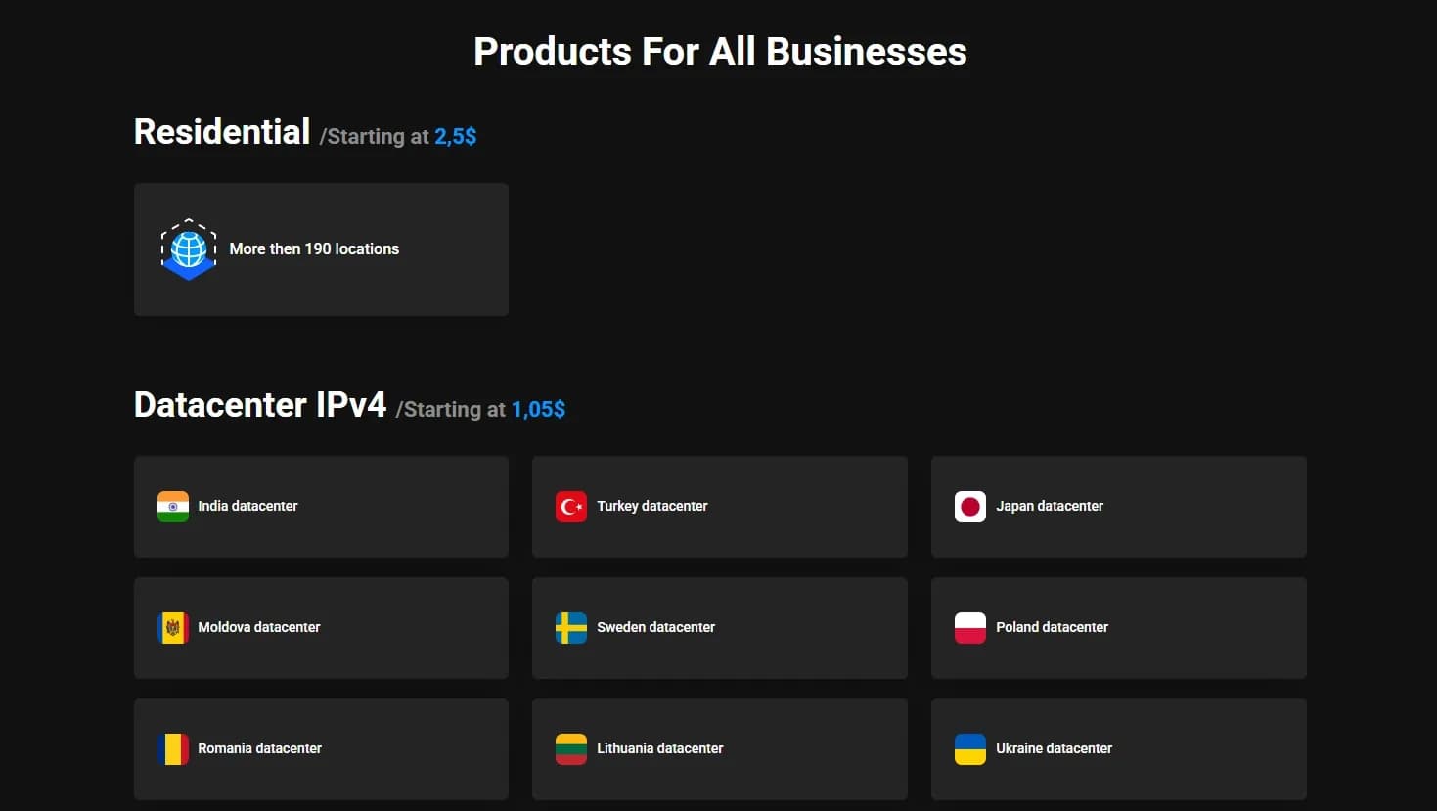This screenshot has height=811, width=1437.
Task: Open the Ukraine datacenter link
Action: pos(1054,748)
